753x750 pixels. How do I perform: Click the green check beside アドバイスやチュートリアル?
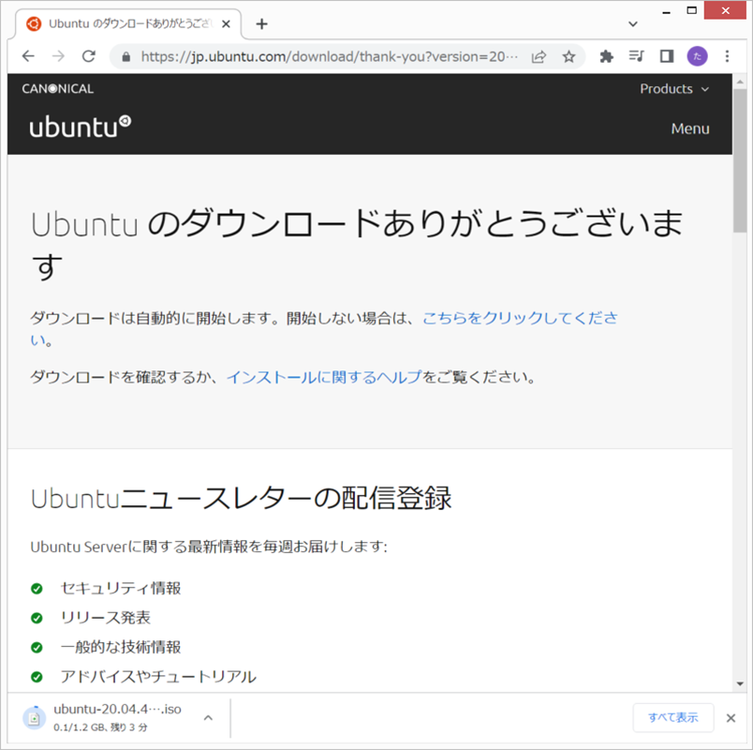[x=37, y=677]
